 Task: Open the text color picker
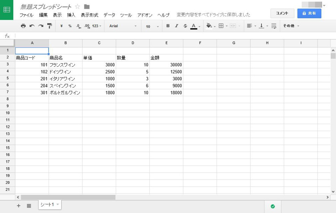tap(194, 26)
